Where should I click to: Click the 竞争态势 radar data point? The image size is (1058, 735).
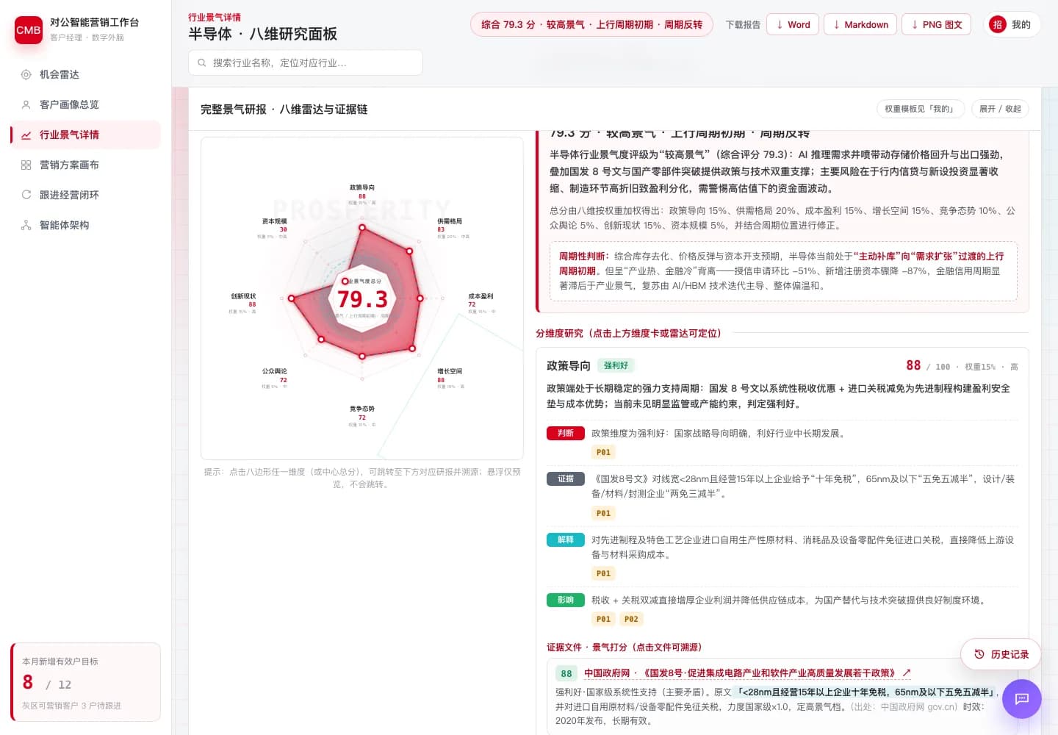361,356
